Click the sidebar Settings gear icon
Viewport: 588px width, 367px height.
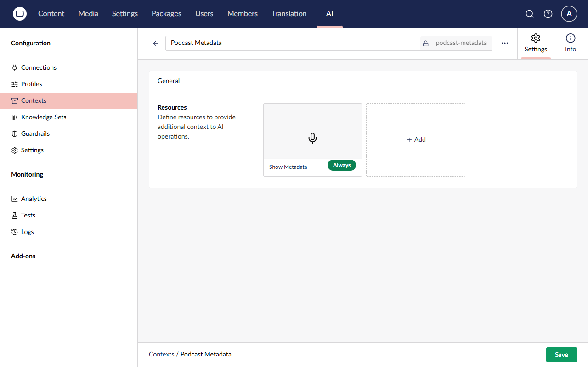pyautogui.click(x=15, y=150)
